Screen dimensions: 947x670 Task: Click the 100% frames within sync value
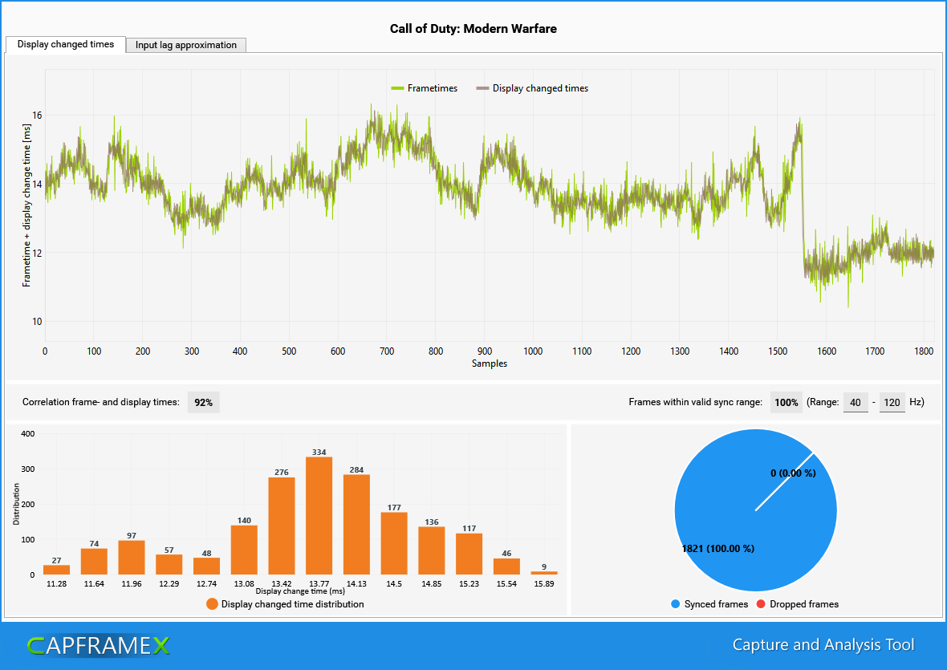click(x=786, y=402)
